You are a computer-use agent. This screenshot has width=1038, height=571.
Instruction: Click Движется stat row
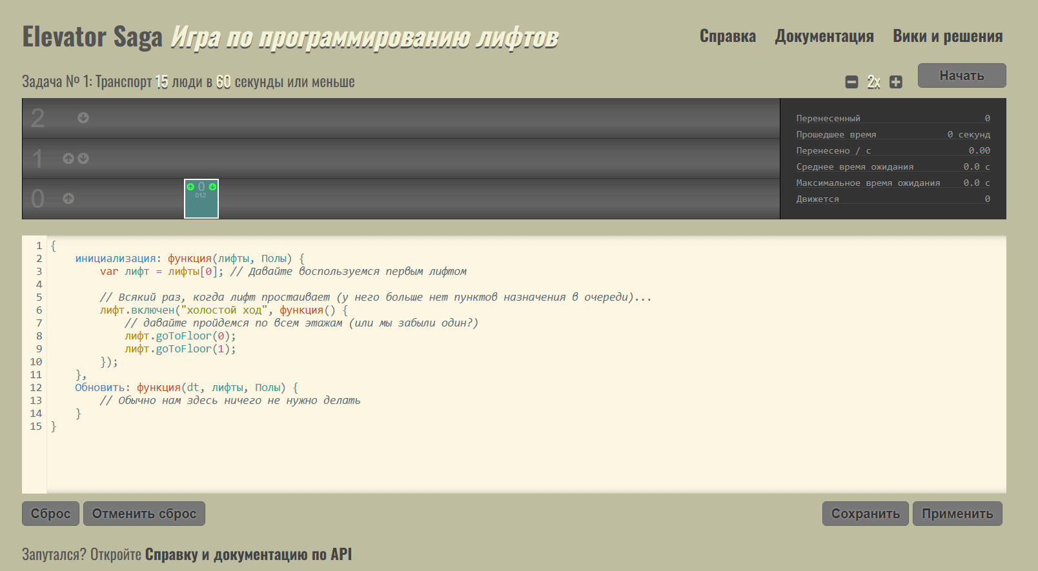coord(893,199)
